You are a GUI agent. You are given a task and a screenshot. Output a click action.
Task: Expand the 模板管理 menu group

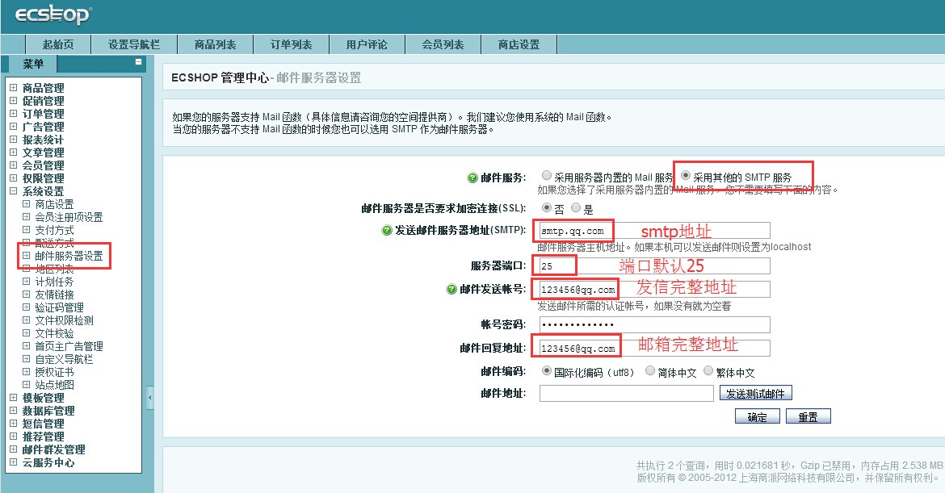(13, 398)
